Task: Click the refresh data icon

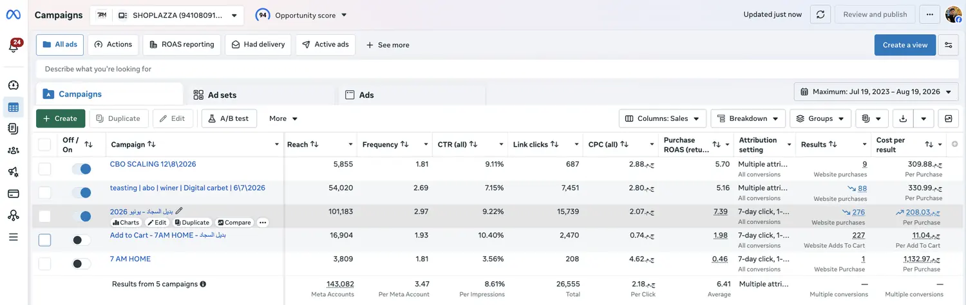Action: (x=820, y=15)
